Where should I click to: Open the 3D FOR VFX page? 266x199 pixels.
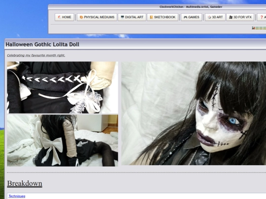240,17
